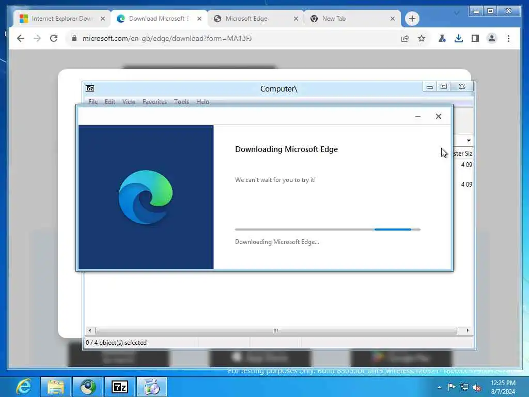Open the Action Center flag tray icon
This screenshot has height=397, width=529.
coord(452,387)
